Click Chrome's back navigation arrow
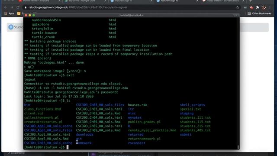This screenshot has height=156, width=277. tap(6, 7)
